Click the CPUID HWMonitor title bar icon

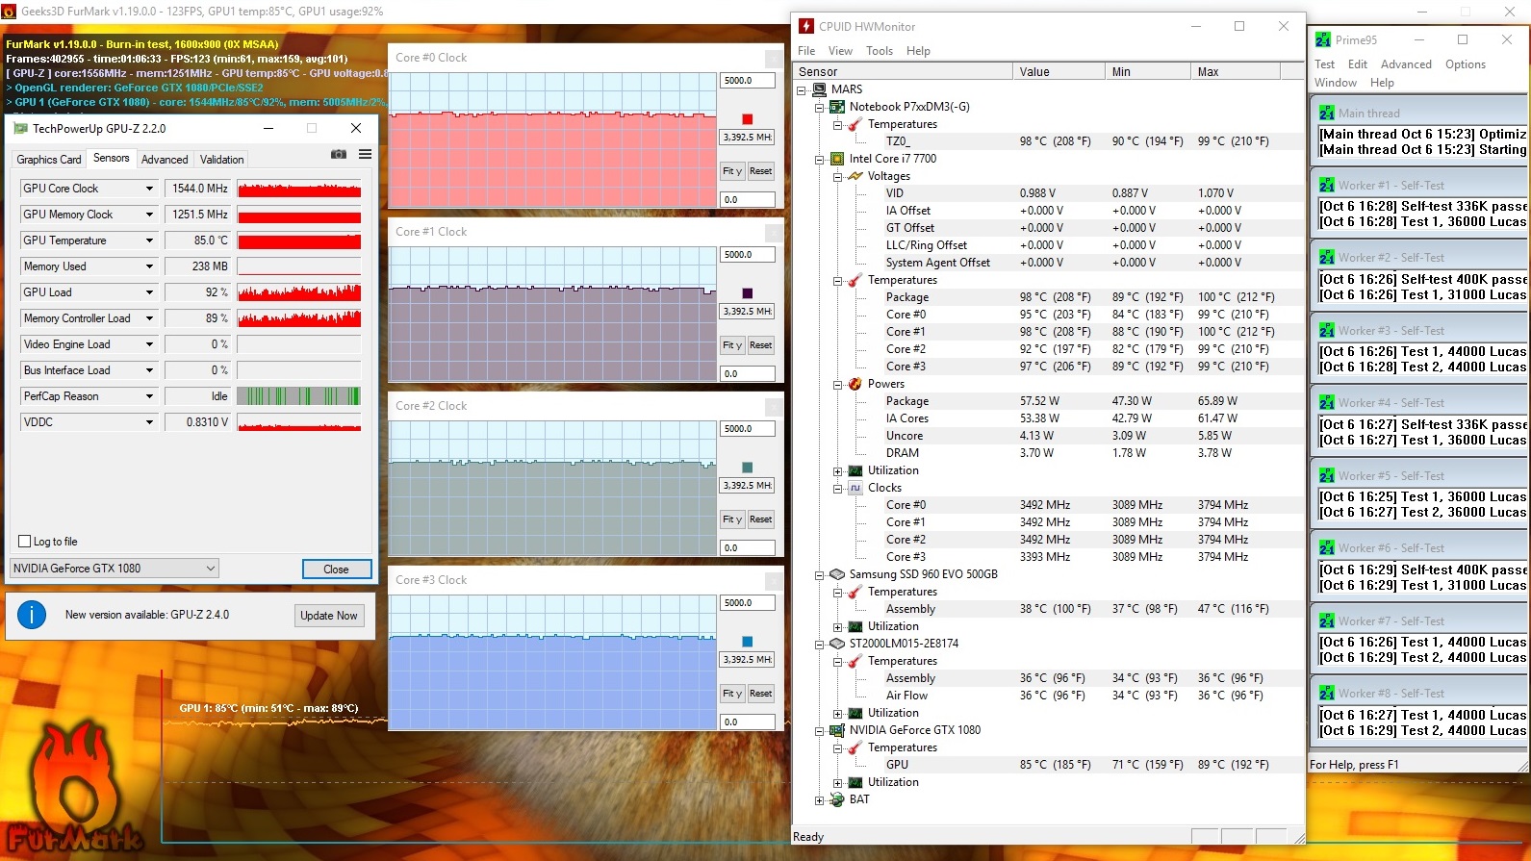pyautogui.click(x=806, y=27)
